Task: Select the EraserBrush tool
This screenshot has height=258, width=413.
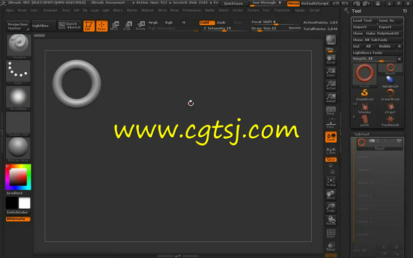Action: [x=390, y=95]
